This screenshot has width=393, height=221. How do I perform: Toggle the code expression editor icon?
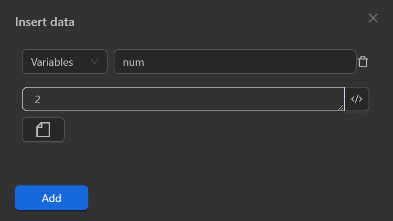pyautogui.click(x=357, y=99)
